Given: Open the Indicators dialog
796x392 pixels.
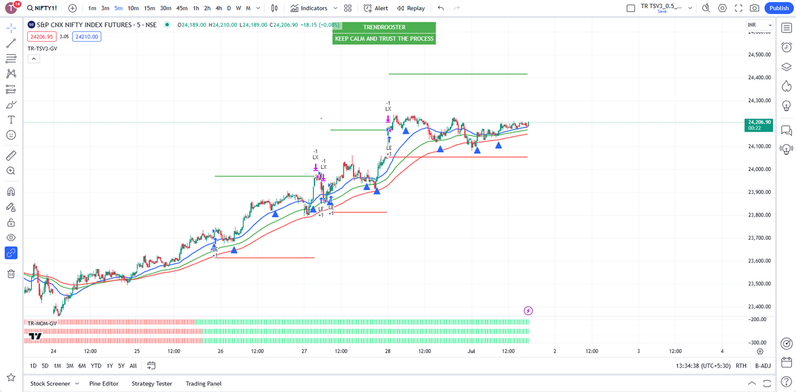Looking at the screenshot, I should 309,8.
